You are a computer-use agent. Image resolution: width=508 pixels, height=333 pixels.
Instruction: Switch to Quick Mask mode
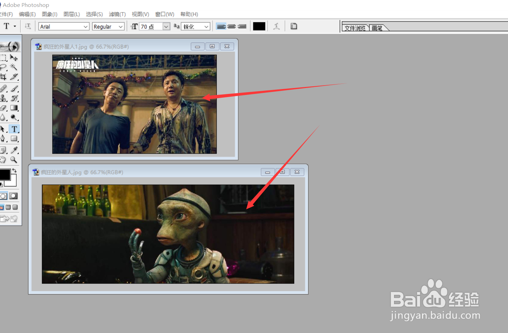click(14, 196)
